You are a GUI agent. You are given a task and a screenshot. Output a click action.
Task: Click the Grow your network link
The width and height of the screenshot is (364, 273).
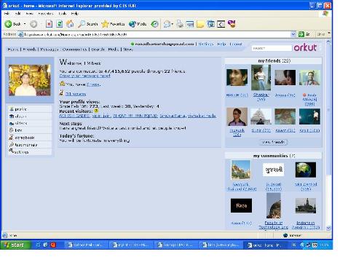click(x=84, y=76)
